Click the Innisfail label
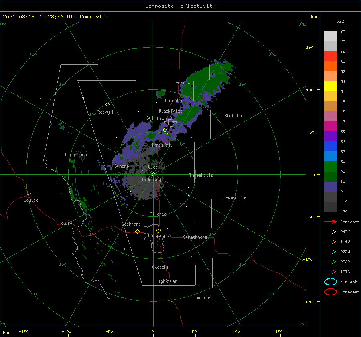This screenshot has height=337, width=361. click(162, 145)
